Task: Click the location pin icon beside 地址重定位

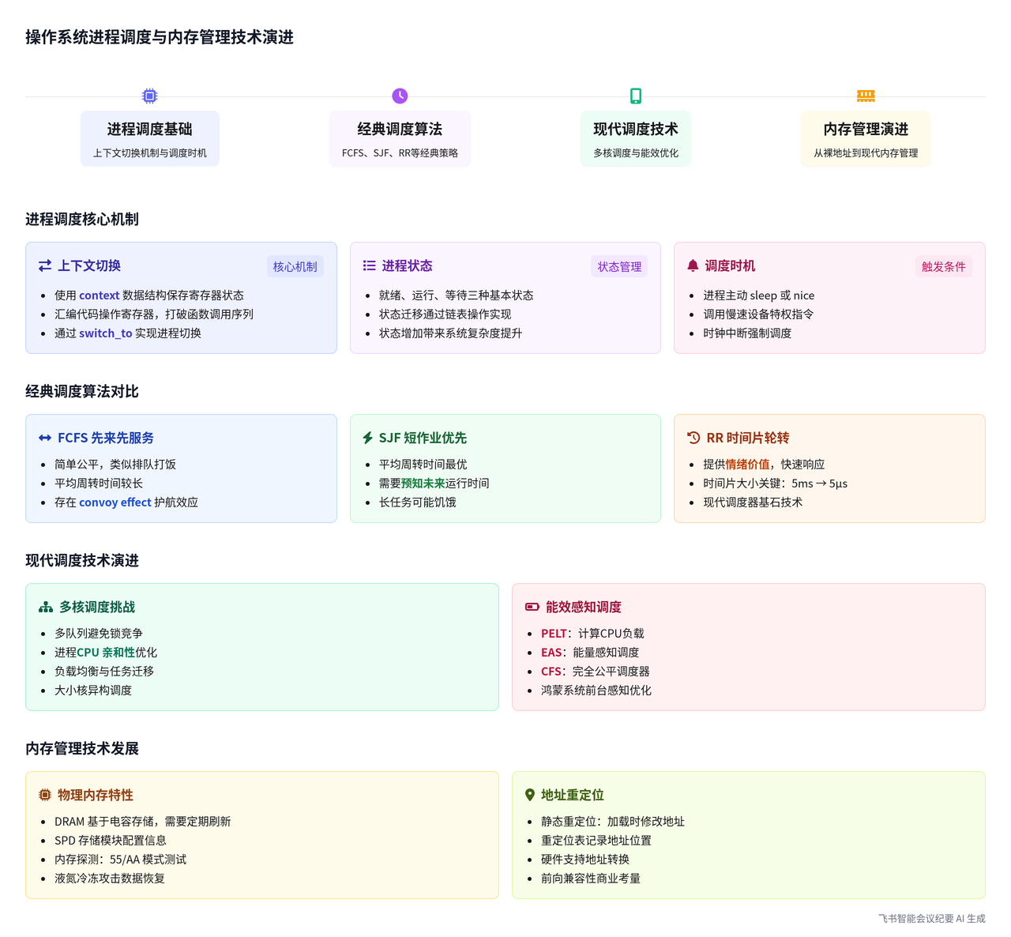Action: (x=530, y=796)
